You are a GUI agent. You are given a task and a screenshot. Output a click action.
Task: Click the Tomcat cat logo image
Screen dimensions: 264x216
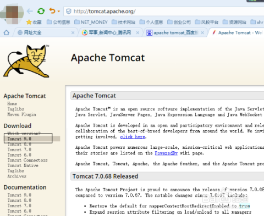(26, 61)
